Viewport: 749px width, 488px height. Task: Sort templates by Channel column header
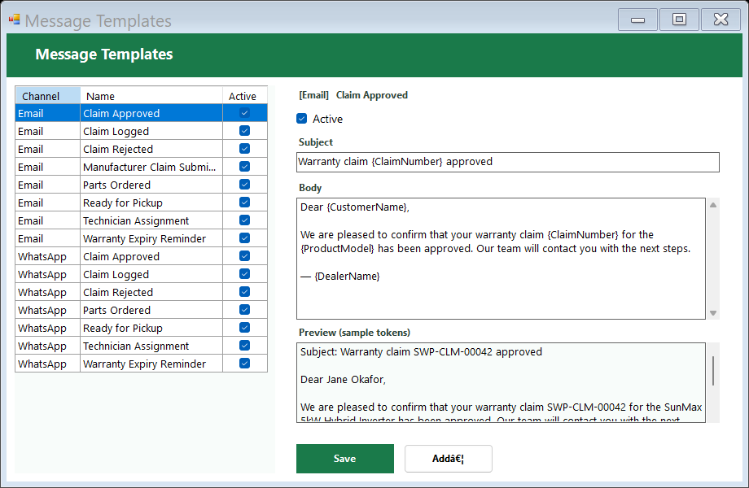click(48, 95)
